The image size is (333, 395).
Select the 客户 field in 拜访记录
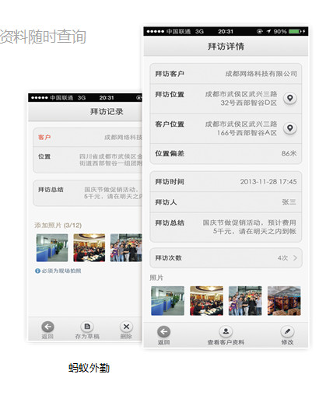pyautogui.click(x=88, y=137)
